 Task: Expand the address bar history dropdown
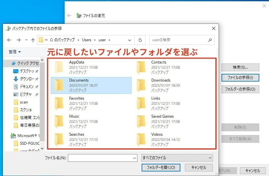point(130,40)
